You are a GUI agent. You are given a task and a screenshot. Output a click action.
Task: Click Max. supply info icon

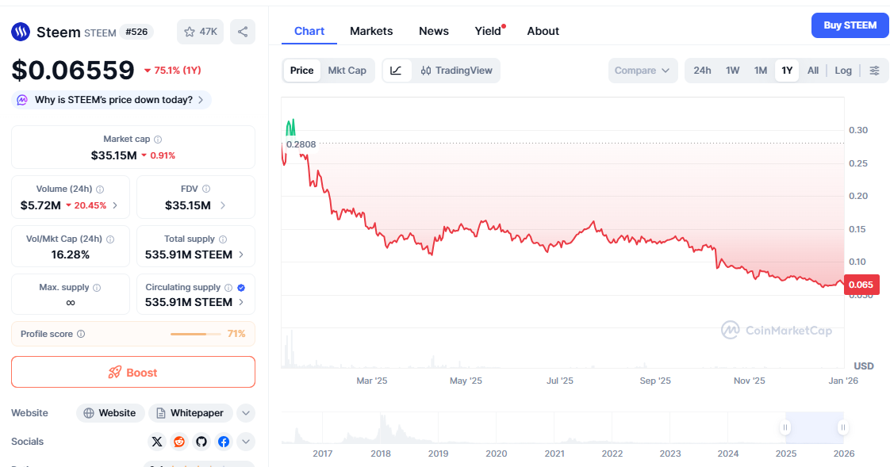coord(97,288)
